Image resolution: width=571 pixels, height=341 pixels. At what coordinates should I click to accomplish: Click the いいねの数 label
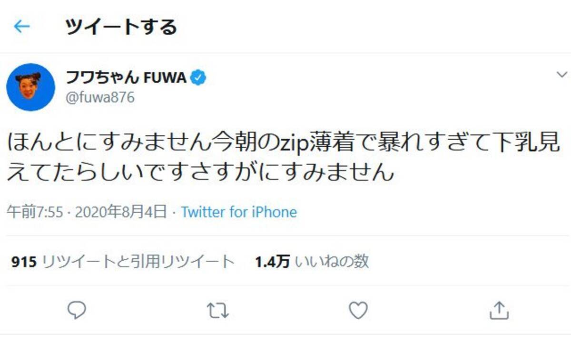click(332, 261)
